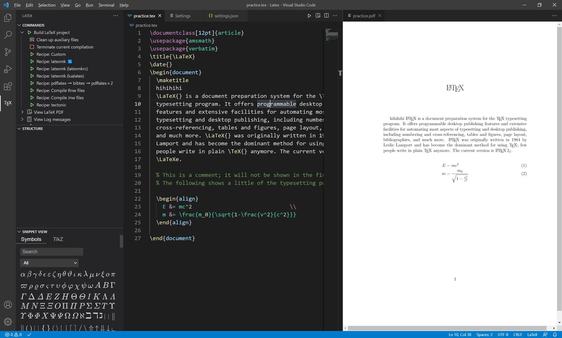Open the Terminal menu
Screen dimensions: 562x338
click(106, 5)
